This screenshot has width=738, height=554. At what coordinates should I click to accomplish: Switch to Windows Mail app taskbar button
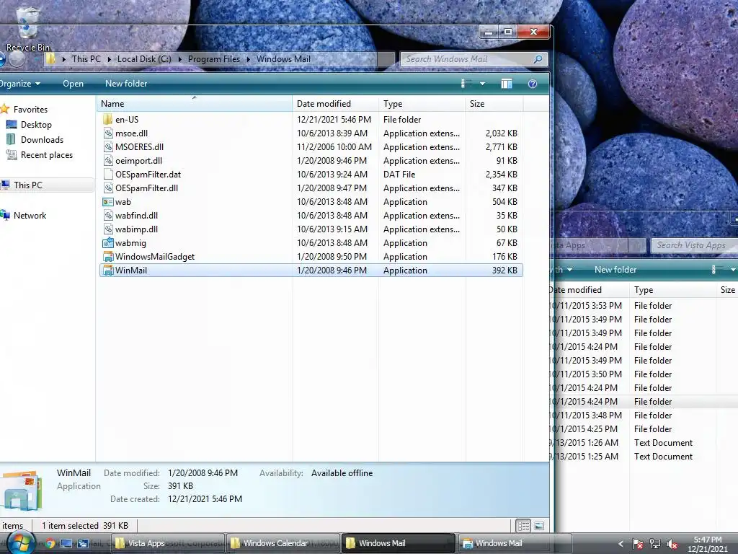(x=514, y=543)
